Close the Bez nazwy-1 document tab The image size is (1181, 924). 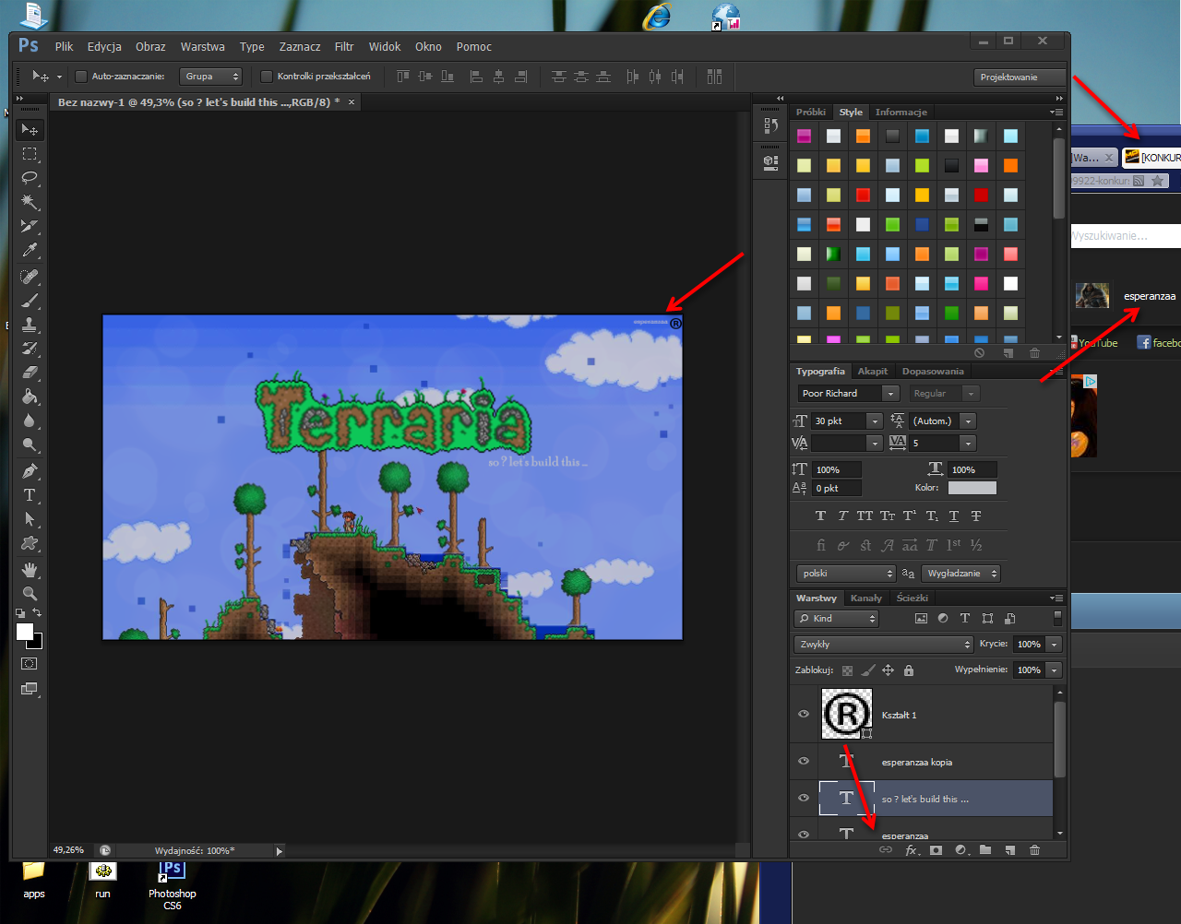point(352,102)
